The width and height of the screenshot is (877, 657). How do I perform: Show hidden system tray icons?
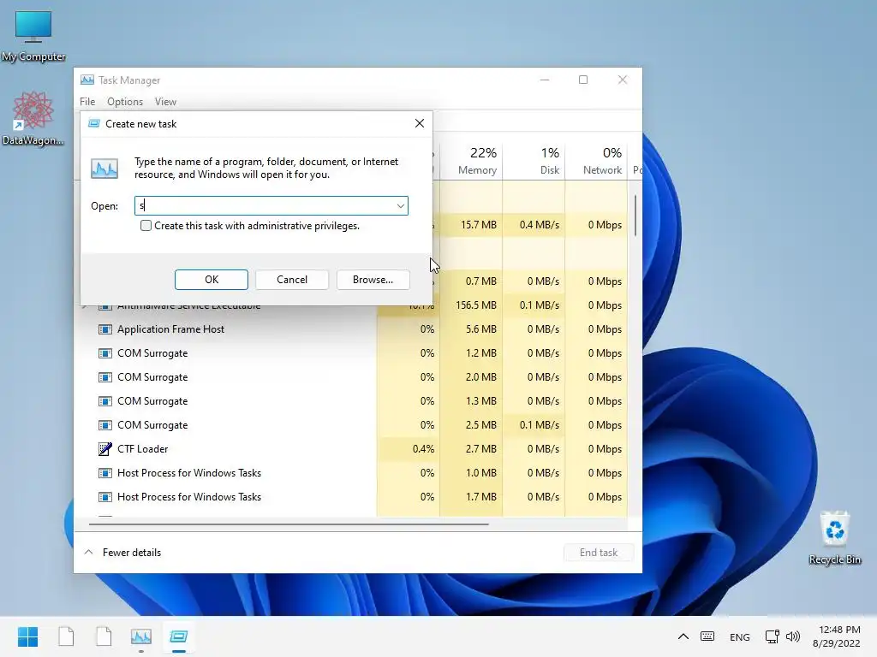point(683,636)
